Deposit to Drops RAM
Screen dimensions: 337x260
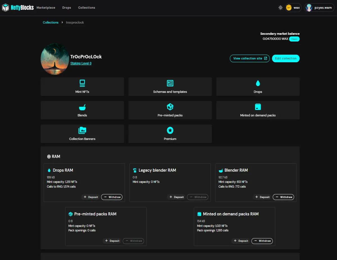(91, 197)
